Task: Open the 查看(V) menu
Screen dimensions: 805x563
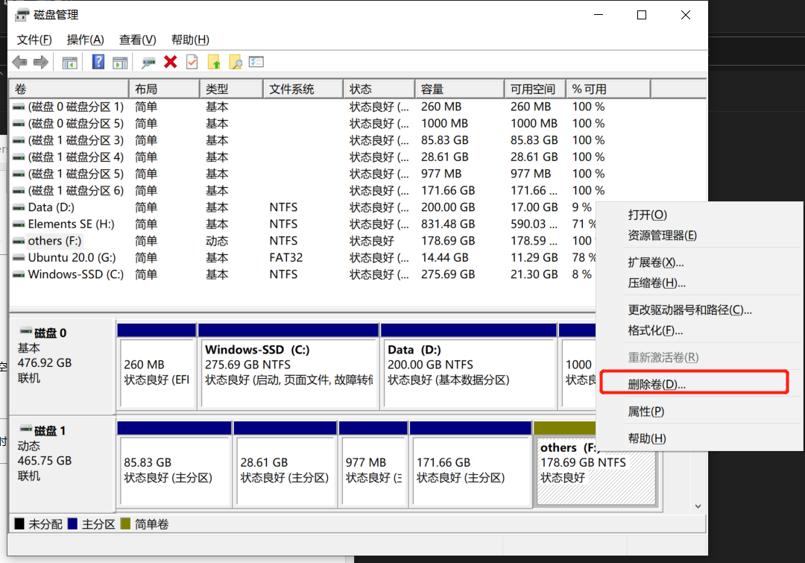Action: coord(138,40)
